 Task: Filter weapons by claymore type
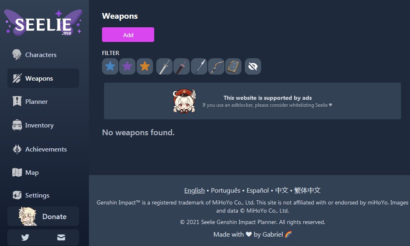click(x=182, y=66)
